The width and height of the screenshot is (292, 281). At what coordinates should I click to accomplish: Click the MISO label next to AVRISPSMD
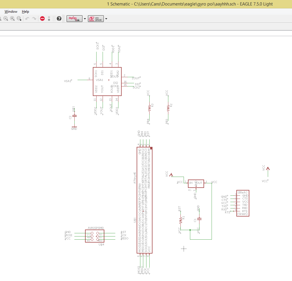point(125,239)
